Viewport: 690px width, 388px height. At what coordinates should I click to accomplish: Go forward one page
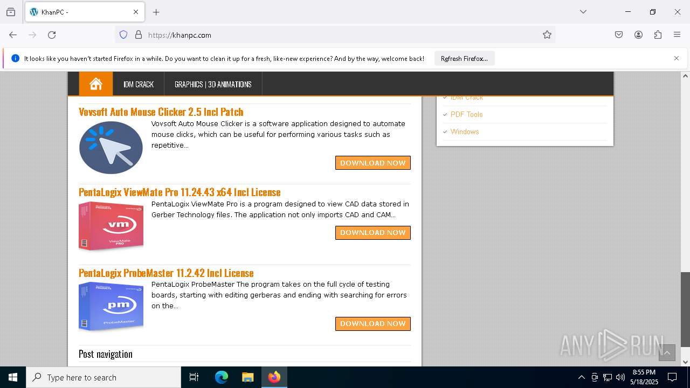32,34
